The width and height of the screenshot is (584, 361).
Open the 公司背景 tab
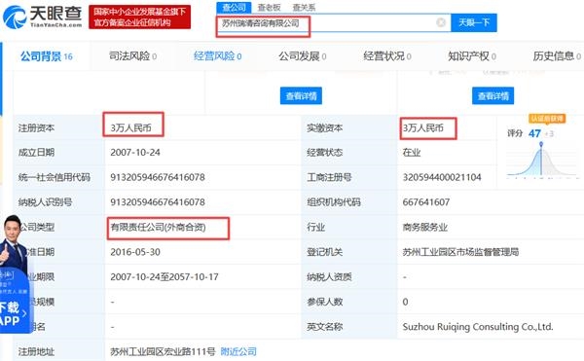click(x=47, y=56)
